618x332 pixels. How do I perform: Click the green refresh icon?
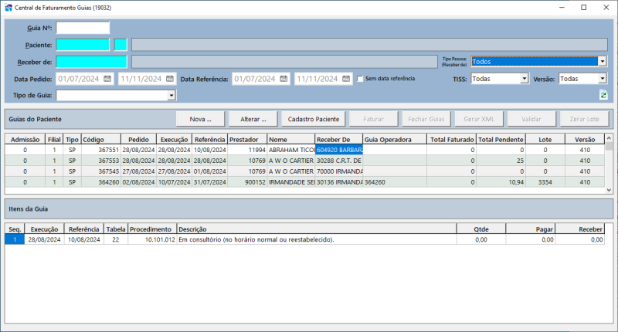point(603,95)
